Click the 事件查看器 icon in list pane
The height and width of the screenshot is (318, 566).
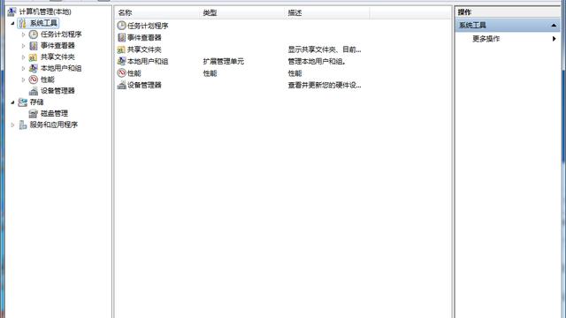(122, 37)
